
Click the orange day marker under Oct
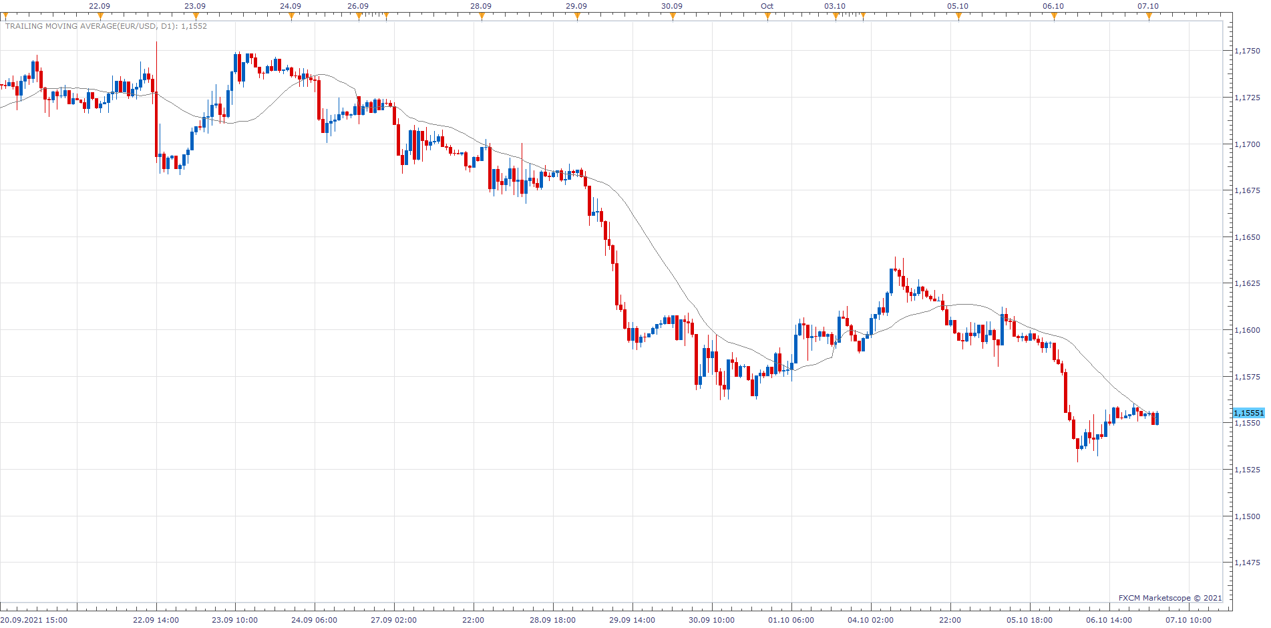[x=767, y=17]
